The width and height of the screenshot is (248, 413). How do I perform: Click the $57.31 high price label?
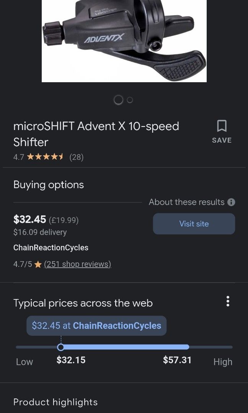coord(177,360)
